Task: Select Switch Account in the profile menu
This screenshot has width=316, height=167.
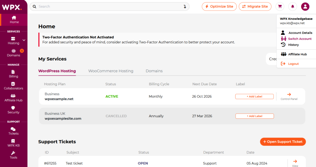Action: coord(296,39)
